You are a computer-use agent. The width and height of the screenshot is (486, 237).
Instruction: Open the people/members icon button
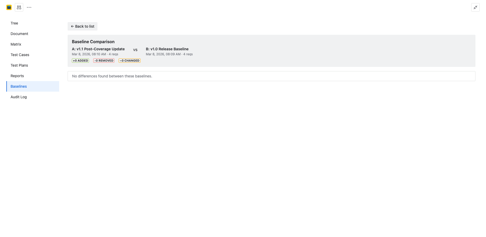[x=19, y=7]
